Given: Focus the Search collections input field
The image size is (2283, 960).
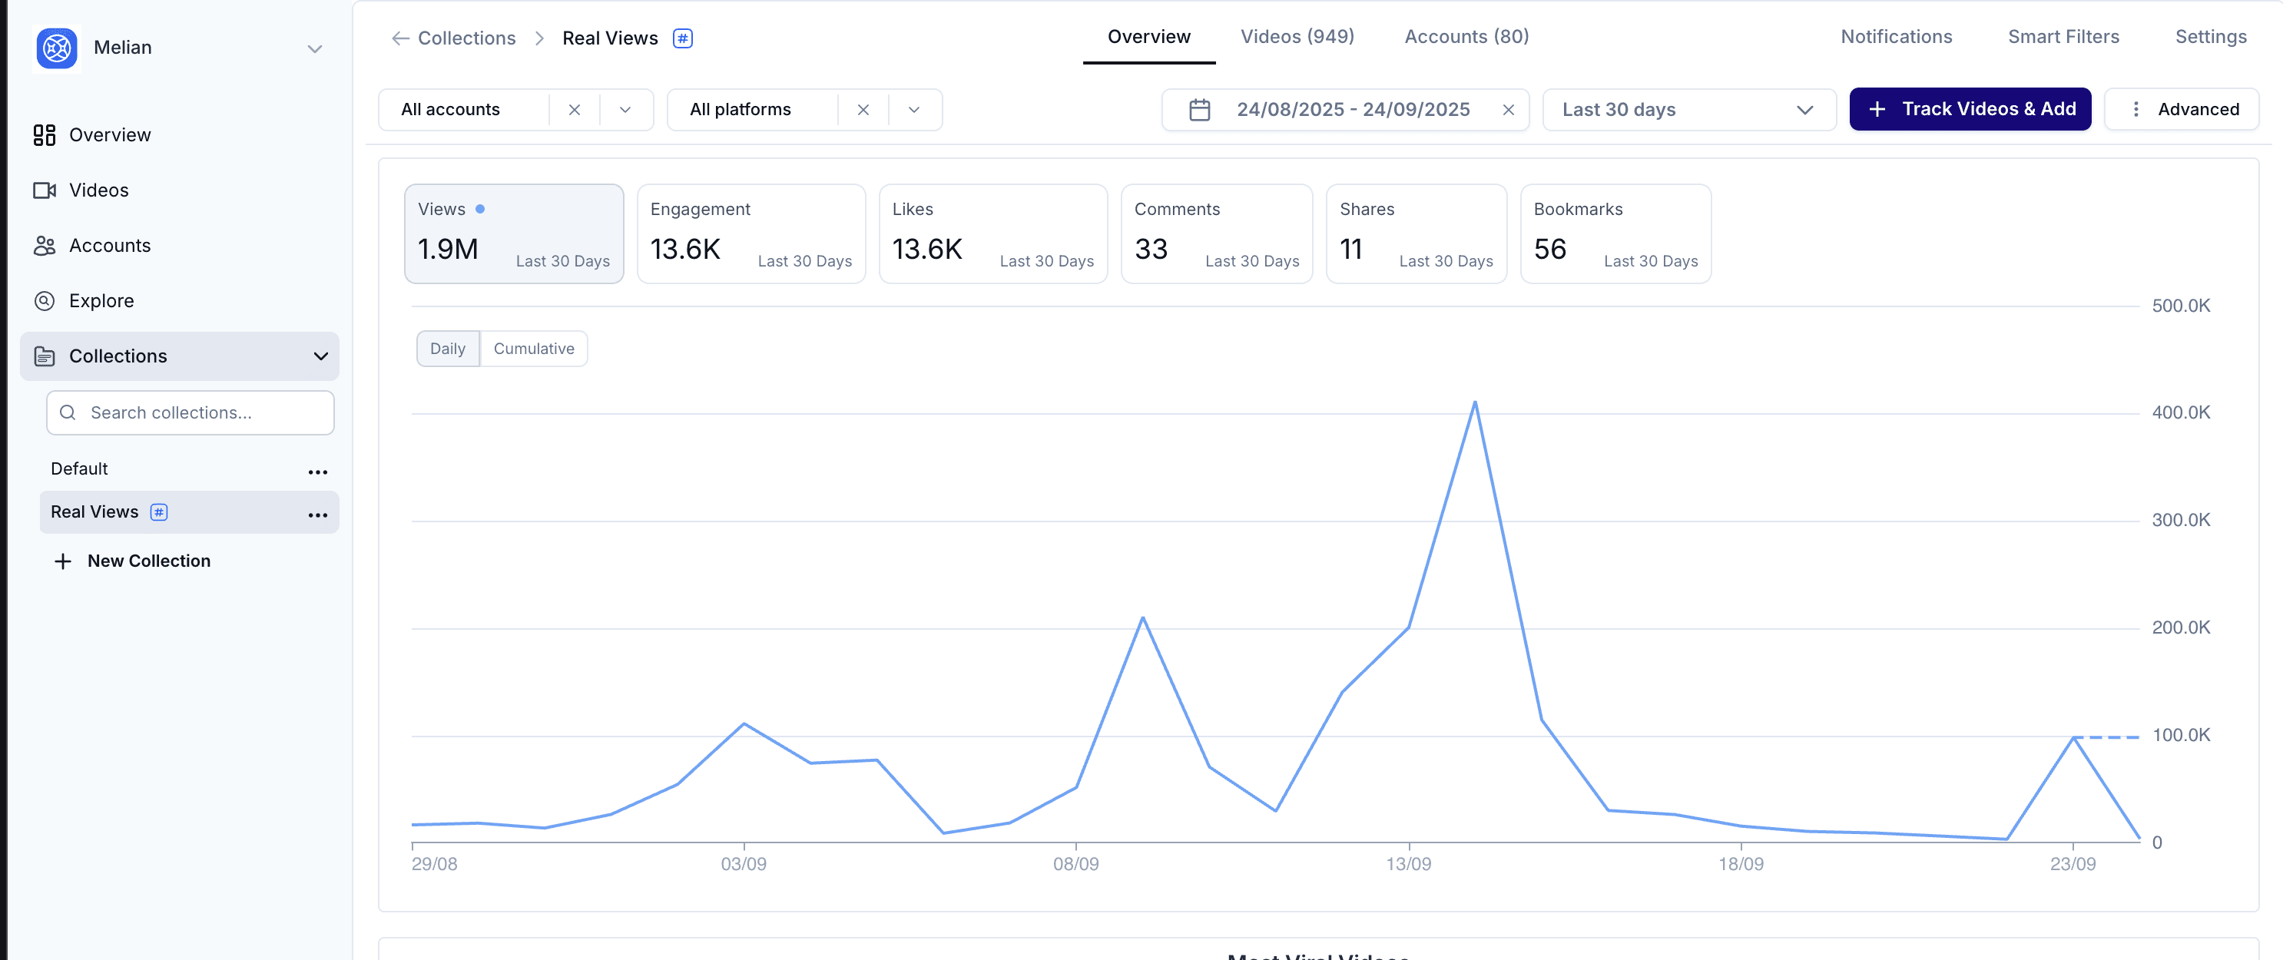Looking at the screenshot, I should [204, 413].
